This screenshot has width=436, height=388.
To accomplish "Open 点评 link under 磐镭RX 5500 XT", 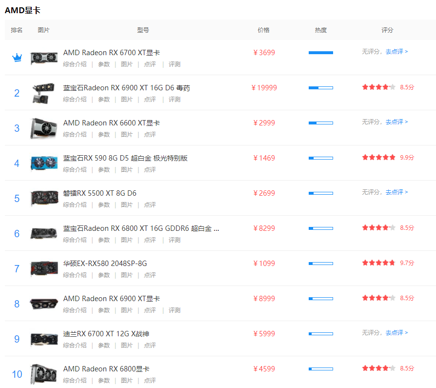I will pos(150,204).
